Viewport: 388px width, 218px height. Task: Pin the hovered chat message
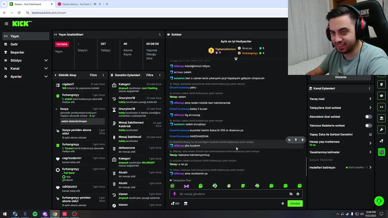coord(296,140)
